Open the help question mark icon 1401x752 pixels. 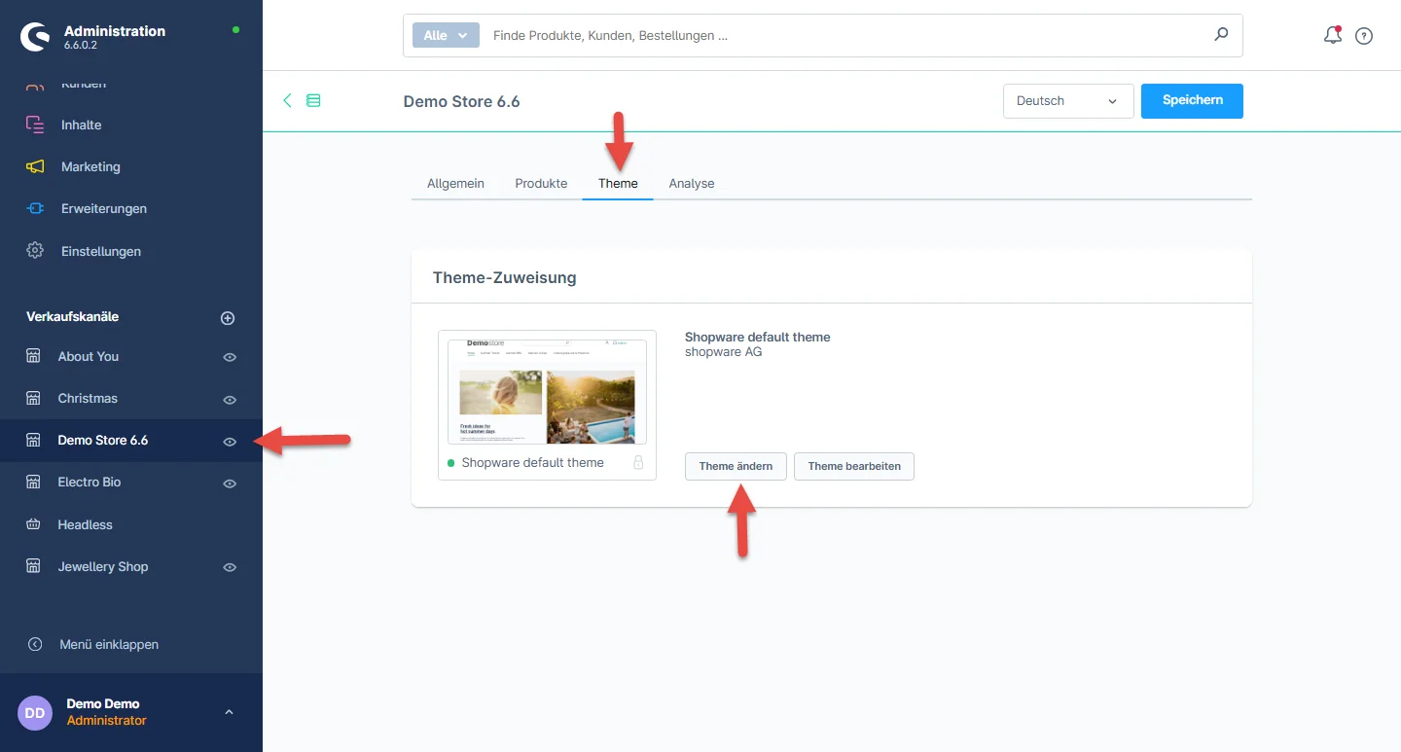[1364, 36]
